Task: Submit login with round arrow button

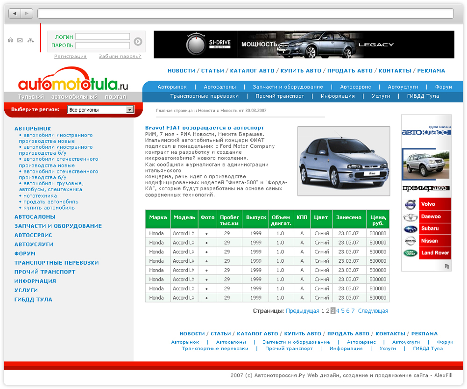Action: coord(138,42)
